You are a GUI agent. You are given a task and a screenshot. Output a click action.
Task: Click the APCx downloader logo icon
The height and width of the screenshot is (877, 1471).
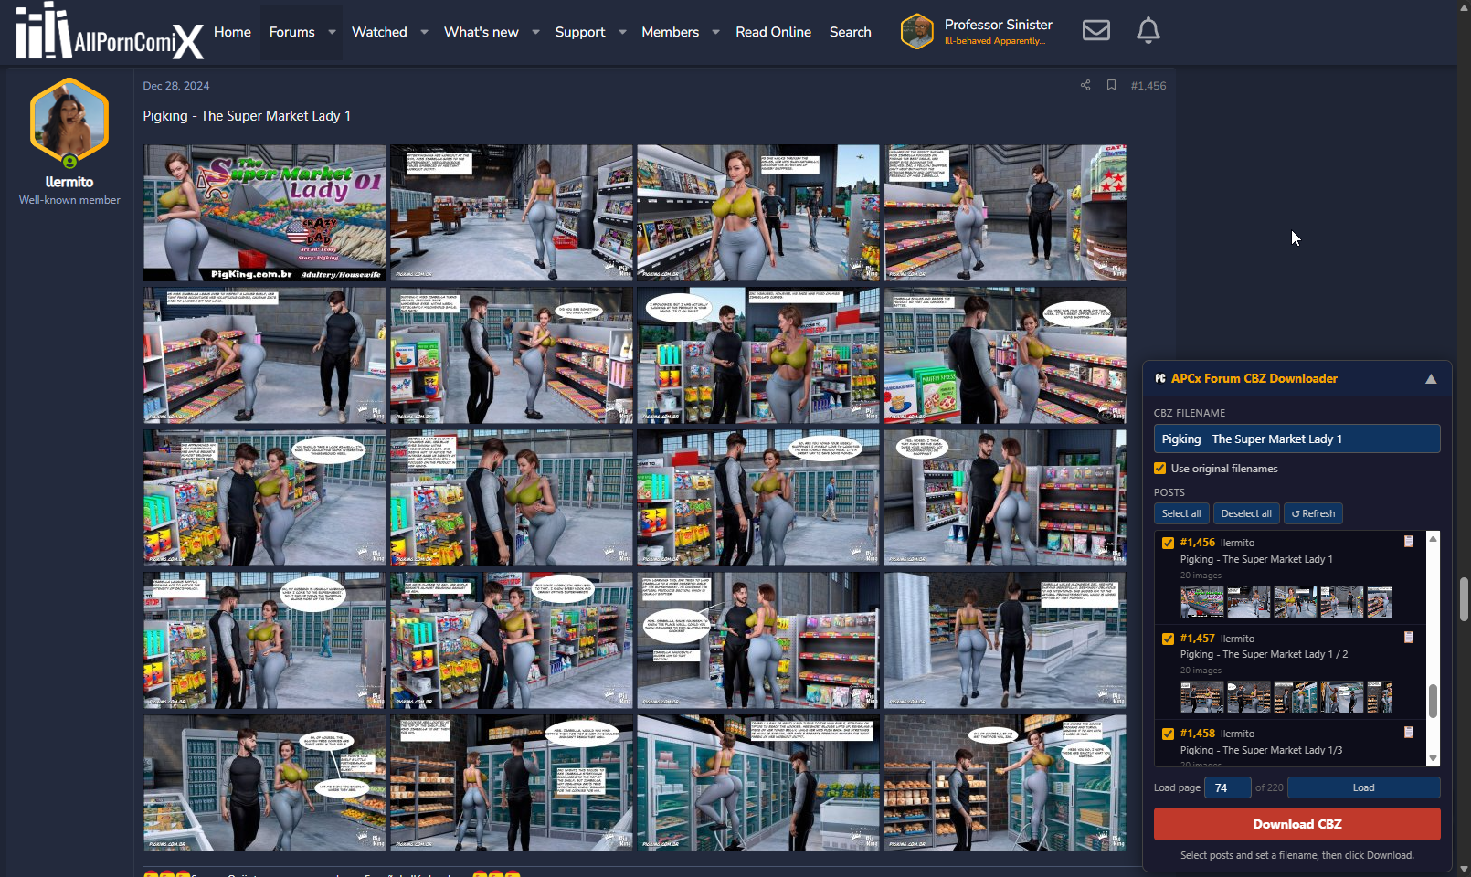(1160, 378)
